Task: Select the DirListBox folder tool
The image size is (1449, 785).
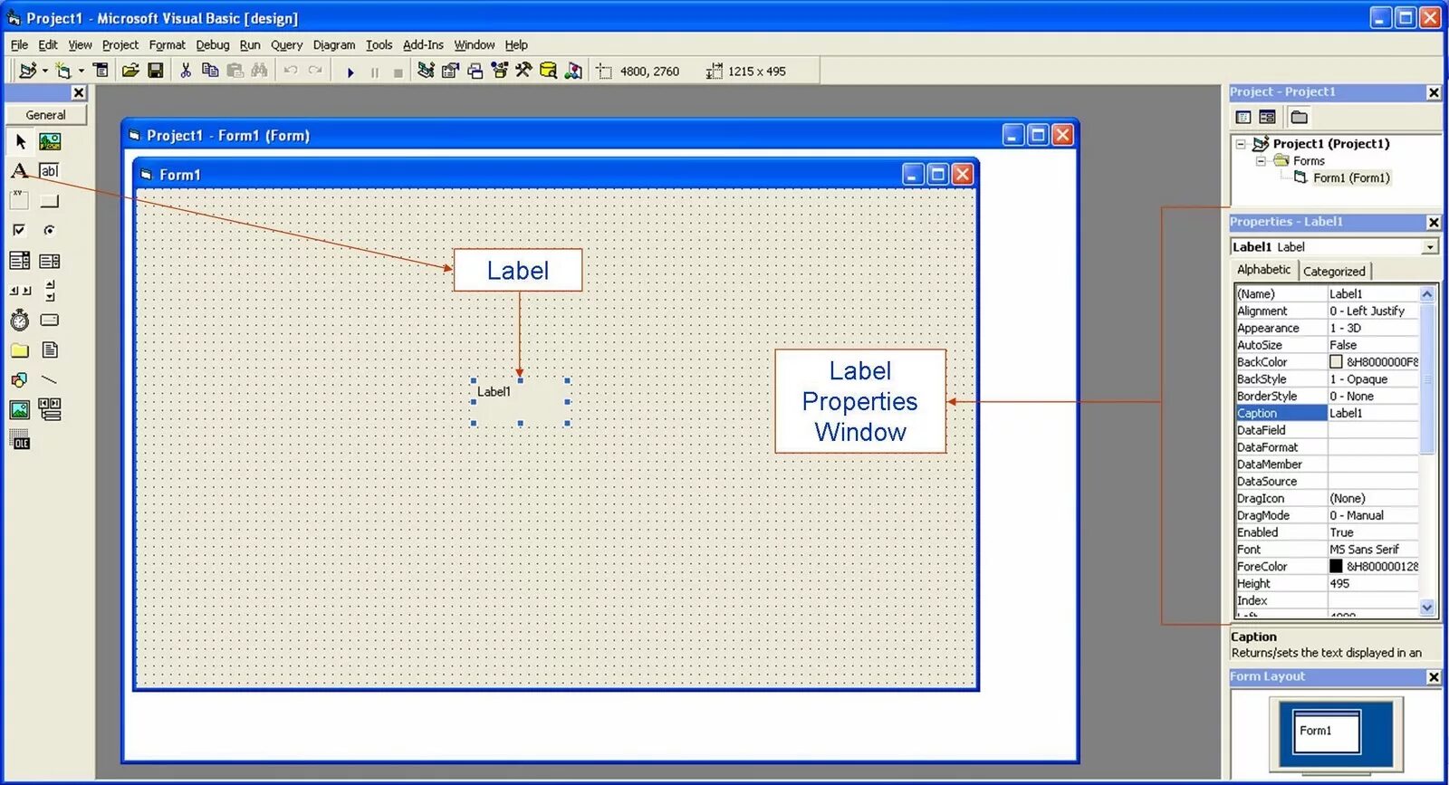Action: [20, 350]
